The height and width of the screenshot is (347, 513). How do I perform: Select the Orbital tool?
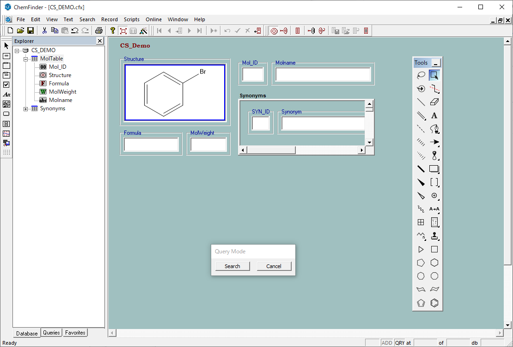pos(434,156)
